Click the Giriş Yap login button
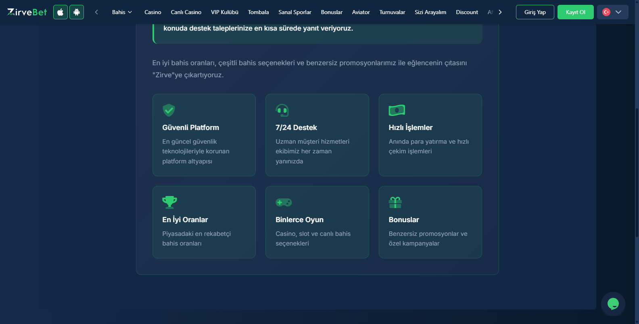This screenshot has height=324, width=639. click(535, 12)
